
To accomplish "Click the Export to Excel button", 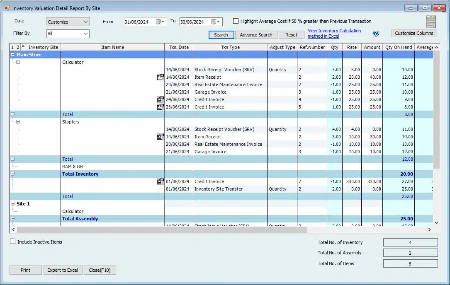I will coord(62,270).
